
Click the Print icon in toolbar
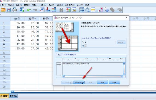click(15, 10)
